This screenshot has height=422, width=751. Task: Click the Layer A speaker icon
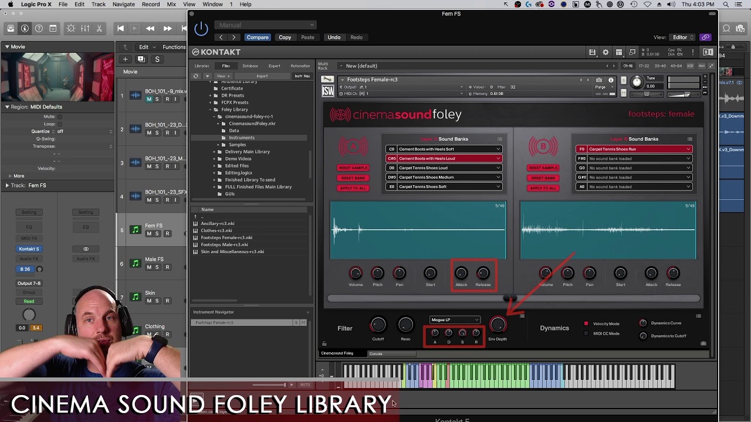click(353, 147)
